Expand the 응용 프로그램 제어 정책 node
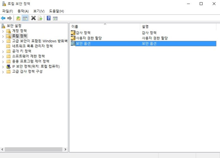The width and height of the screenshot is (220, 158). coord(3,62)
